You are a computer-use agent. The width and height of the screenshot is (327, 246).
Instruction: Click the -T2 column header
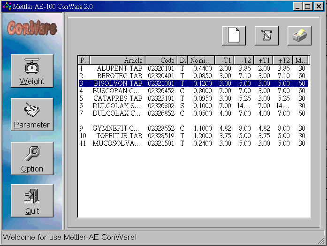tap(244, 60)
